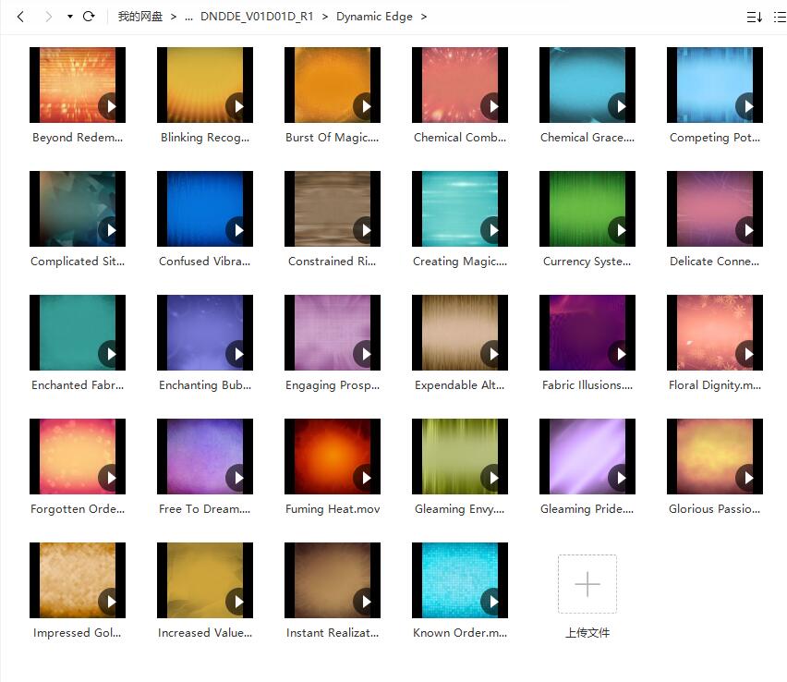Play the Constrained Ri... video
The height and width of the screenshot is (682, 787).
(366, 230)
